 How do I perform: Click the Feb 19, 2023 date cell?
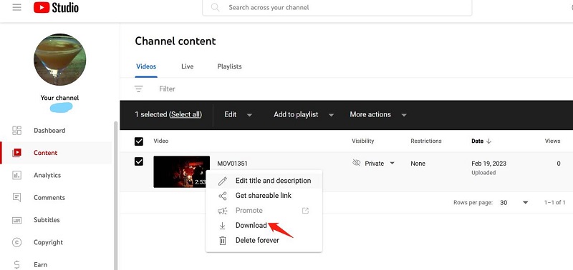488,164
